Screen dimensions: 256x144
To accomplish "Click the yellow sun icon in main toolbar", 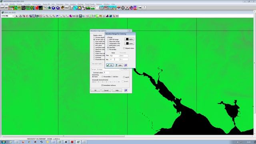I will point(80,8).
